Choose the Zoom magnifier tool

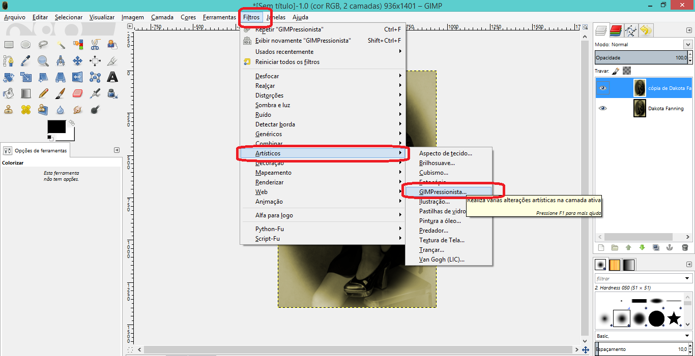[43, 61]
